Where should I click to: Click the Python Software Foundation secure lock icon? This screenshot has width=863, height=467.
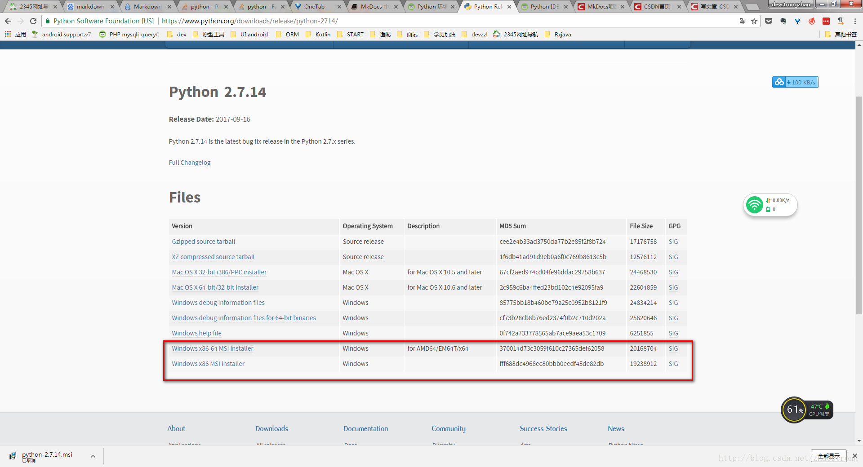point(47,21)
